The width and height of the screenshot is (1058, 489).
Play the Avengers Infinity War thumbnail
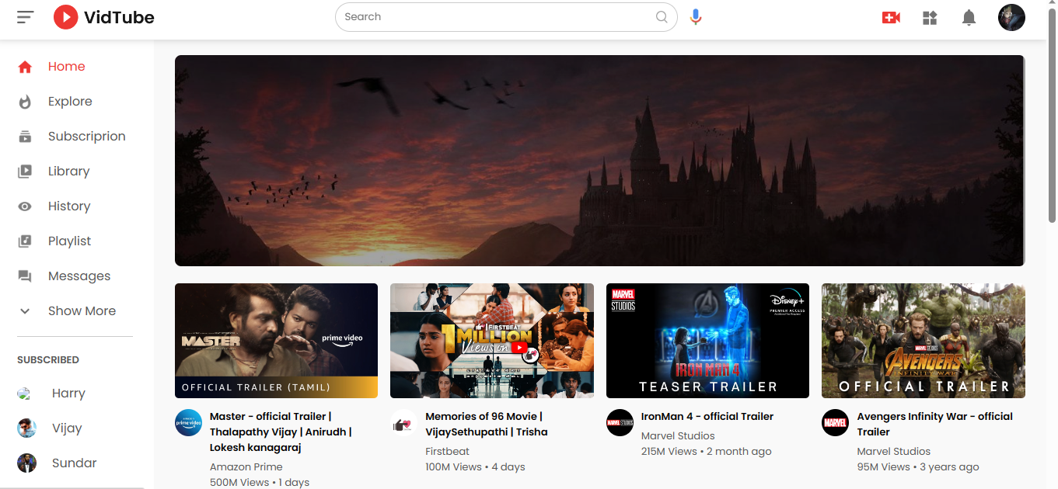pyautogui.click(x=924, y=341)
